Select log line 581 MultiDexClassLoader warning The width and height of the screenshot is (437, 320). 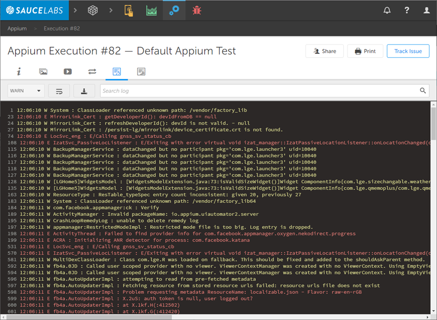(x=216, y=259)
